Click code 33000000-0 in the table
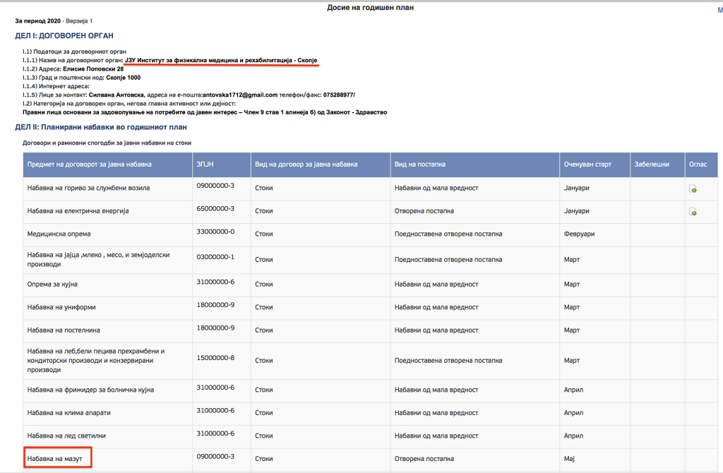This screenshot has width=723, height=473. (x=215, y=232)
